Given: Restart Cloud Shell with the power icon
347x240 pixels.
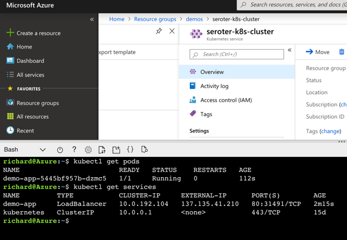Looking at the screenshot, I should pyautogui.click(x=60, y=150).
